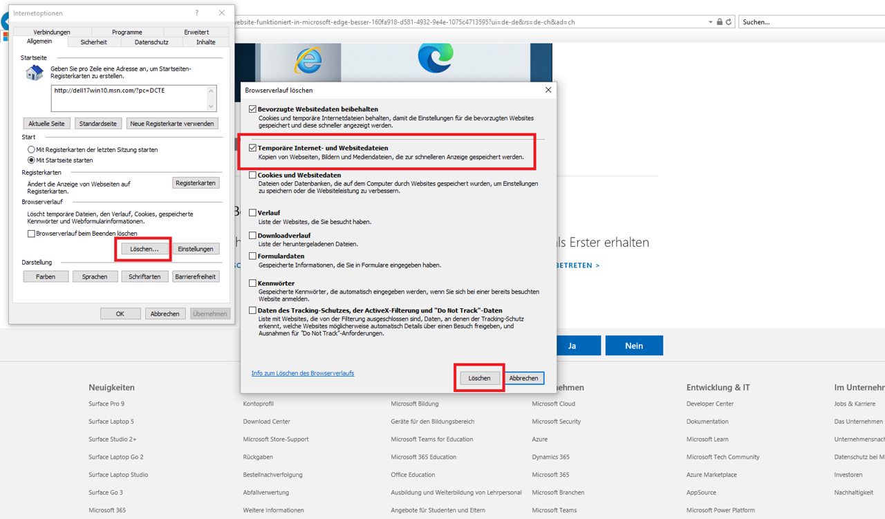Click the blue browser back arrow
This screenshot has height=519, width=885.
pos(3,22)
